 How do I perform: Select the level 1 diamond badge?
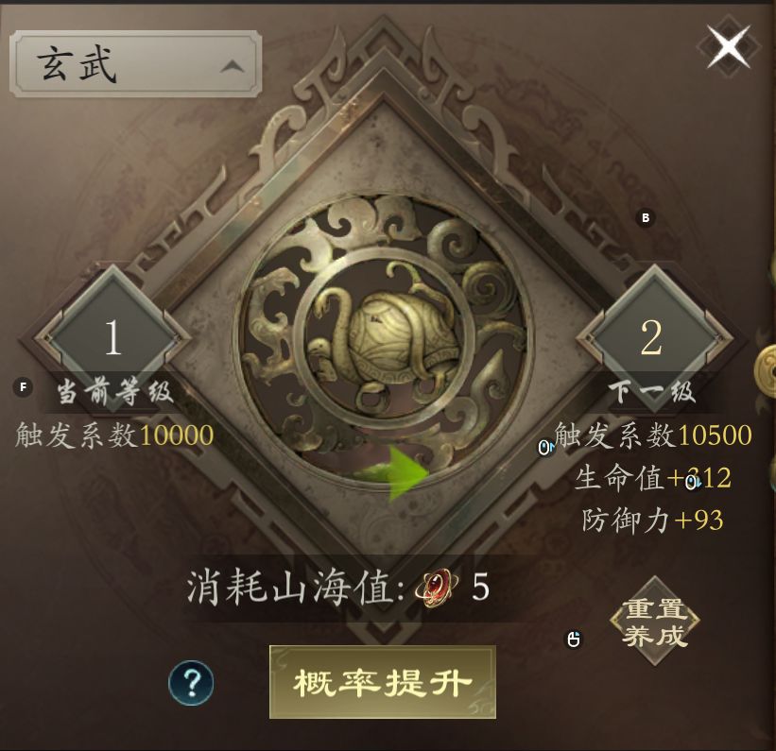pyautogui.click(x=112, y=338)
